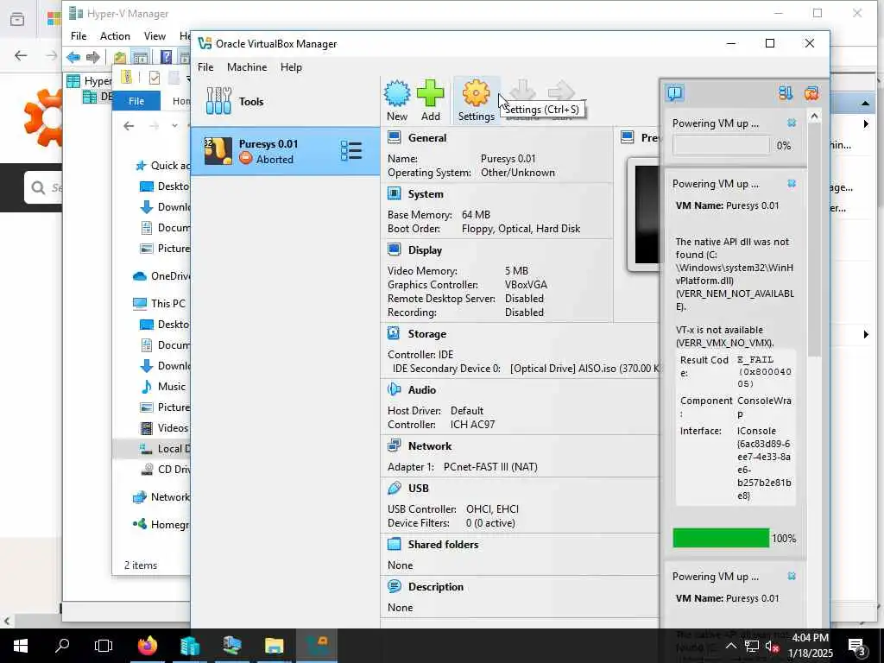This screenshot has height=663, width=884.
Task: Click the General section icon
Action: pos(394,137)
